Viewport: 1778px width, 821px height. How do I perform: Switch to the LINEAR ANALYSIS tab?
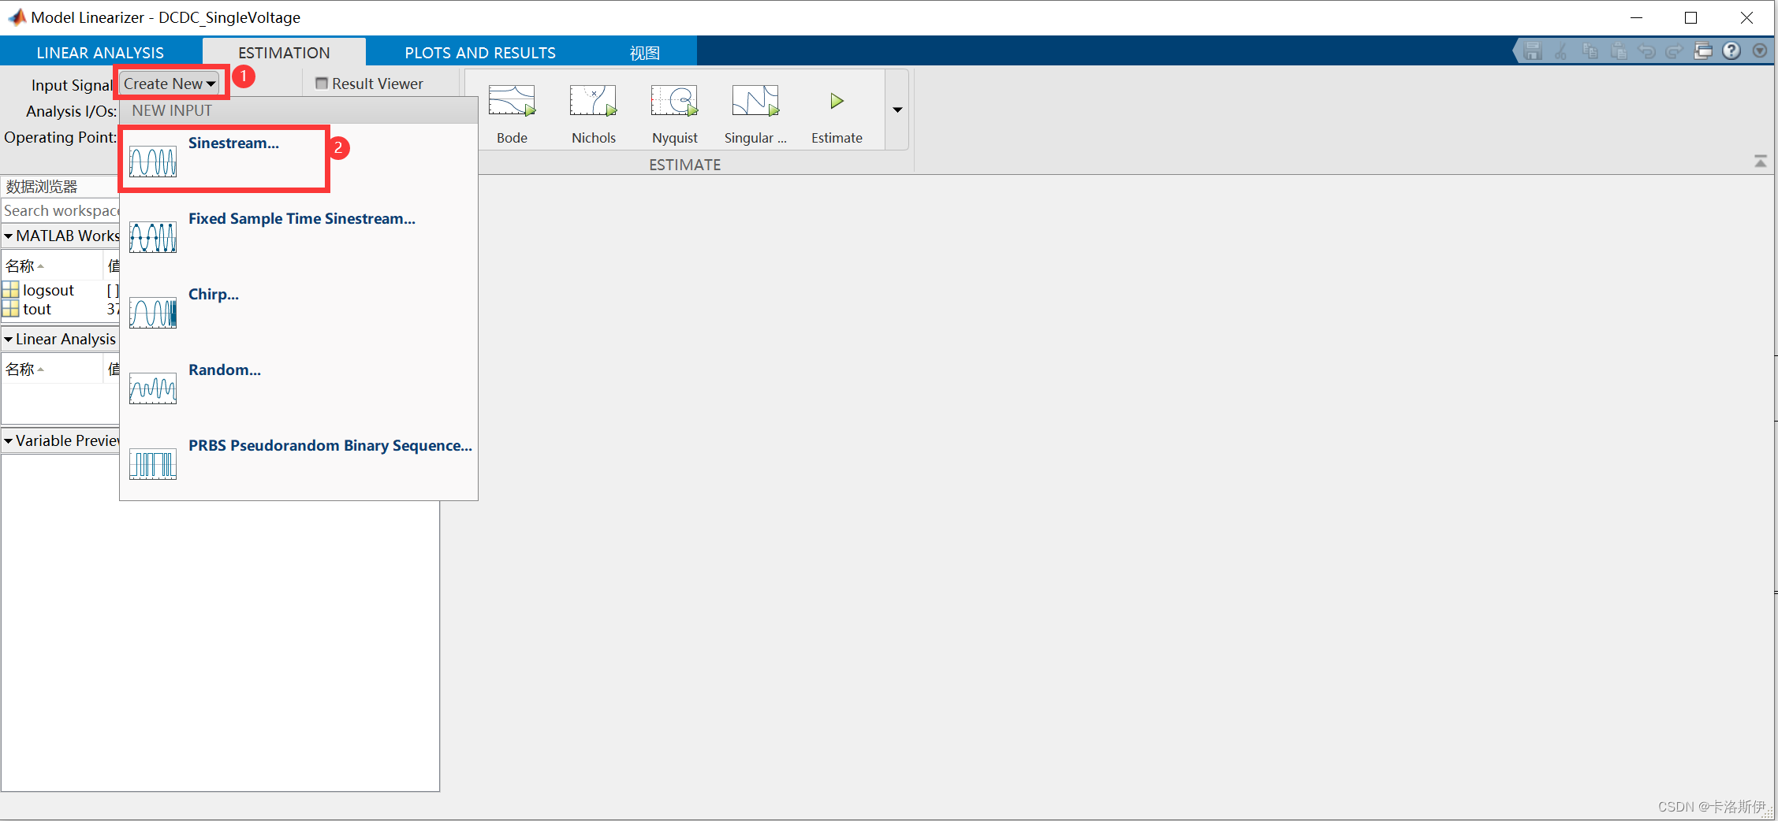pos(100,52)
